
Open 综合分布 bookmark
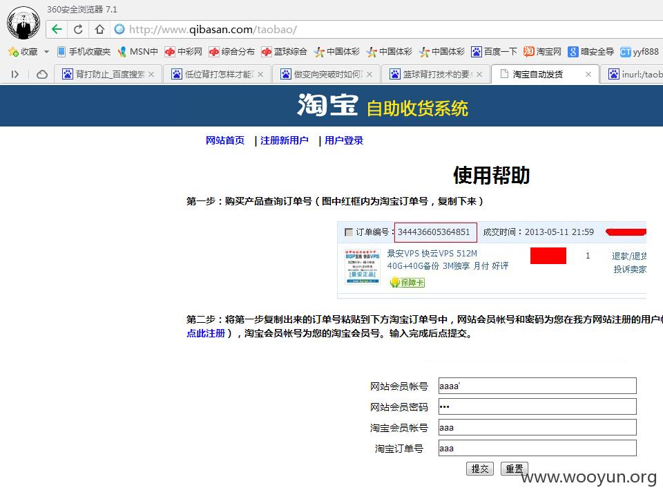pos(232,52)
